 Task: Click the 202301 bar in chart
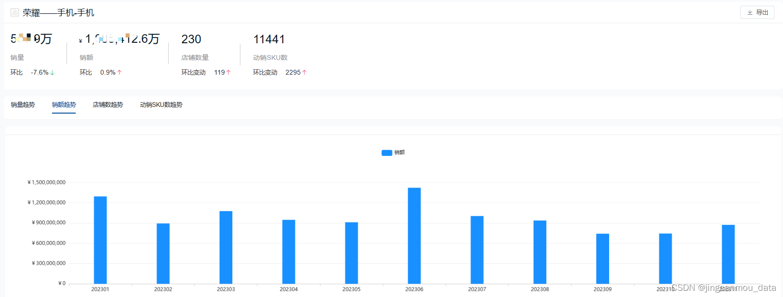click(x=100, y=240)
